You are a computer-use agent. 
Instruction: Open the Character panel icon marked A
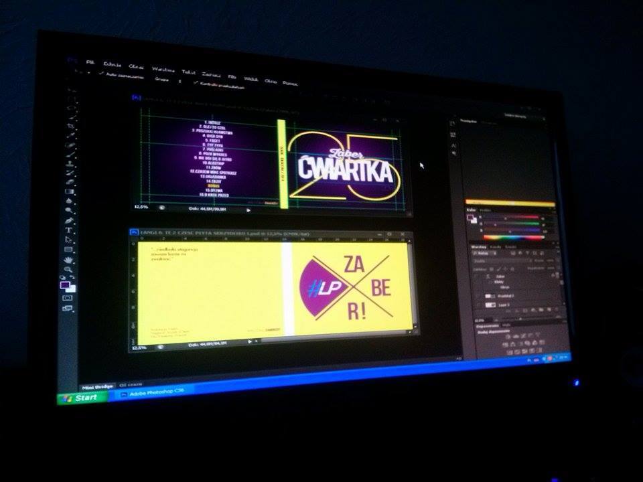454,145
